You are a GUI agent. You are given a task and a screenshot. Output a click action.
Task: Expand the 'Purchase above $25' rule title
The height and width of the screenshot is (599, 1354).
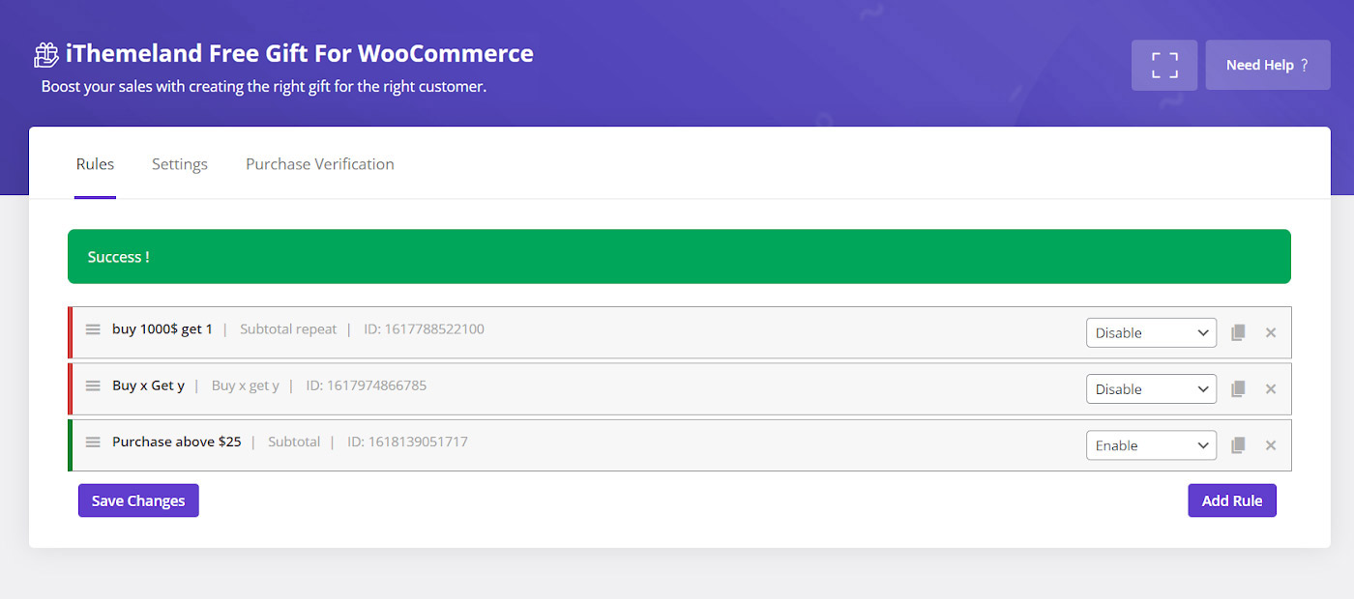click(x=177, y=442)
